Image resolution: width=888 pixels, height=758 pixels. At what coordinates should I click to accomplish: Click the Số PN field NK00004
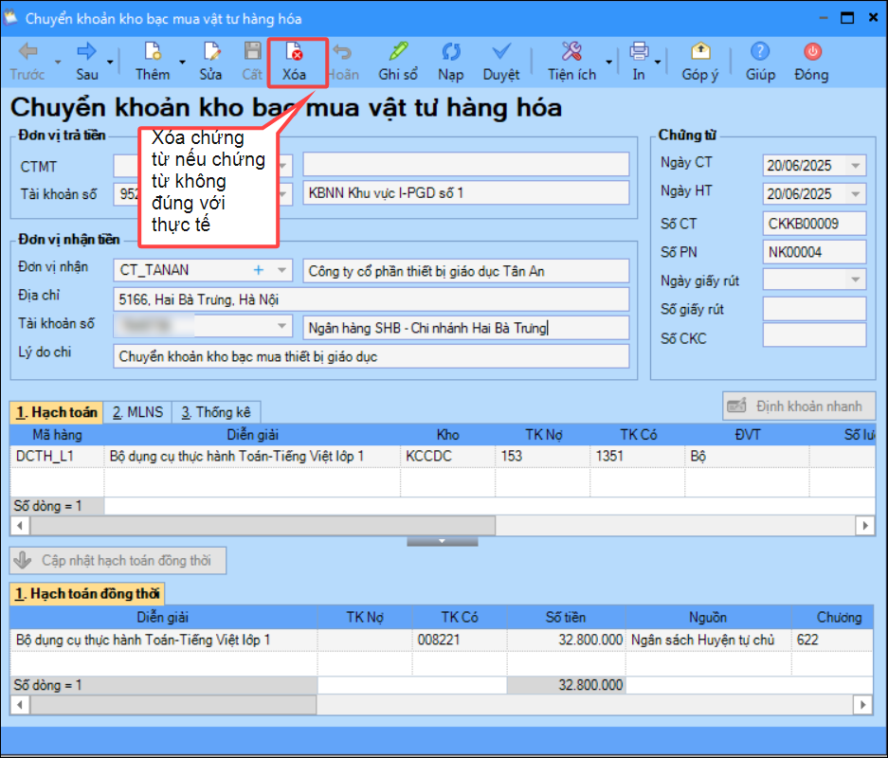(814, 252)
